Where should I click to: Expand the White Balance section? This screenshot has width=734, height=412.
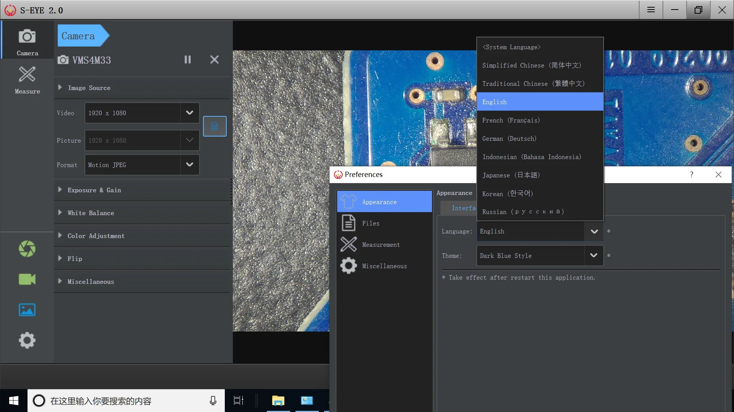(91, 213)
